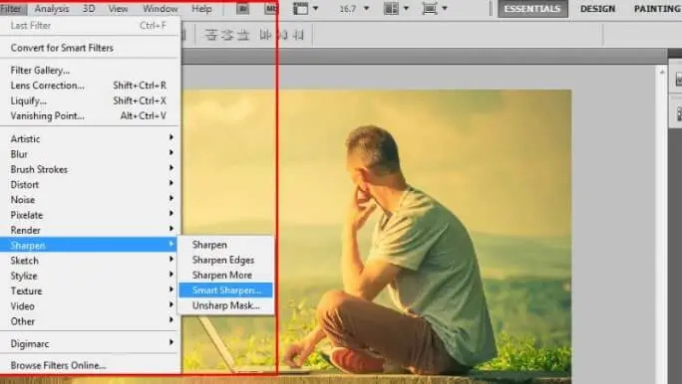
Task: Choose Last Filter in the Filter menu
Action: (x=90, y=26)
